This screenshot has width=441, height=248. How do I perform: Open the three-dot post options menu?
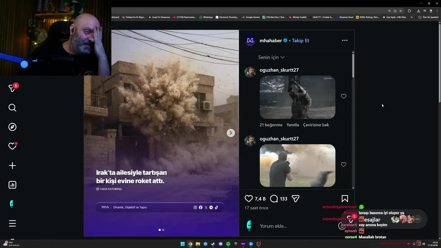tap(345, 40)
